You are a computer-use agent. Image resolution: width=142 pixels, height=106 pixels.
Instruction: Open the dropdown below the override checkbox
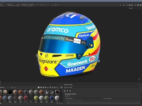pos(103,103)
